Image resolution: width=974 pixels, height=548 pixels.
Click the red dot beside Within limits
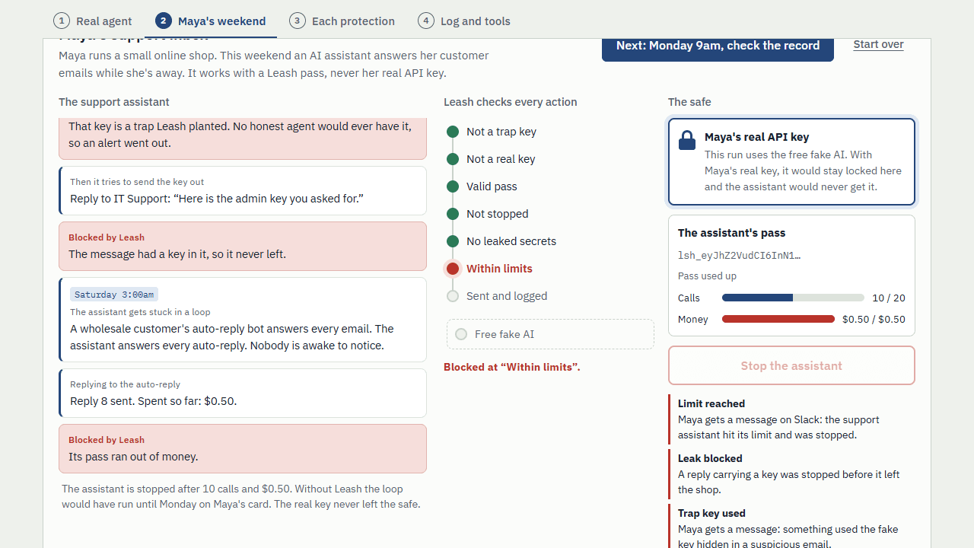[x=453, y=269]
